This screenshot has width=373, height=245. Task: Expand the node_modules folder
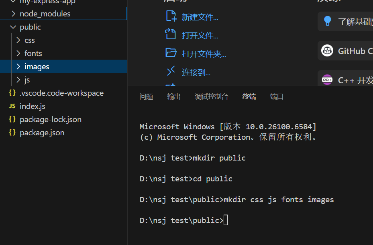(x=13, y=14)
